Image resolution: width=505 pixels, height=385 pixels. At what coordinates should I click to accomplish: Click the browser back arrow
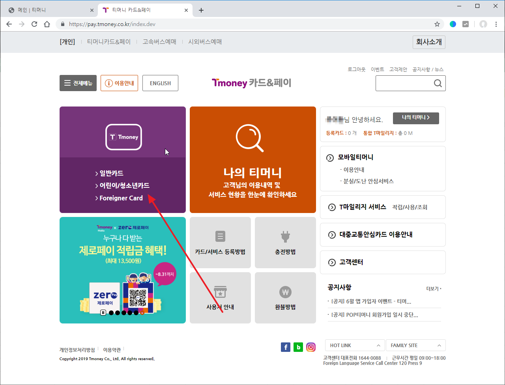coord(9,24)
